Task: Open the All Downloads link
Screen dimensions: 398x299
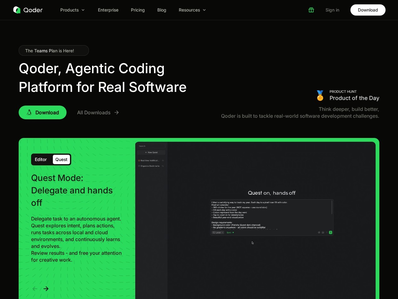Action: coord(98,112)
